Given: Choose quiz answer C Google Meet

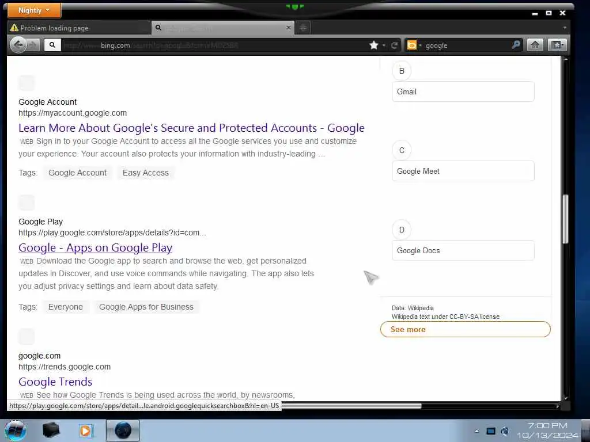Looking at the screenshot, I should point(463,171).
